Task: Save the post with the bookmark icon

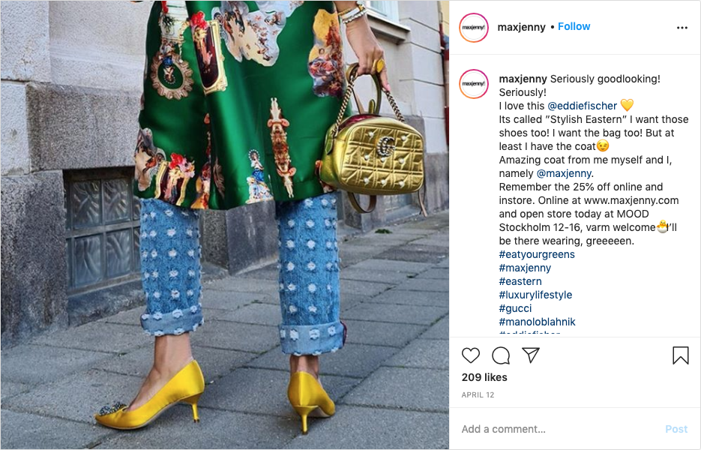Action: click(x=681, y=355)
